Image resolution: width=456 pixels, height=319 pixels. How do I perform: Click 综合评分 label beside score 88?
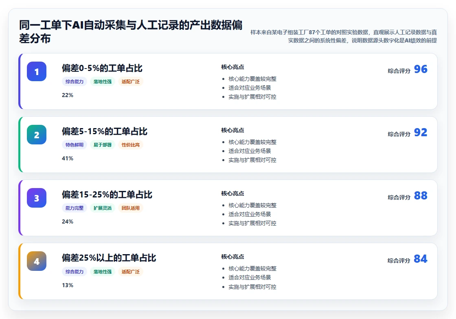click(399, 197)
